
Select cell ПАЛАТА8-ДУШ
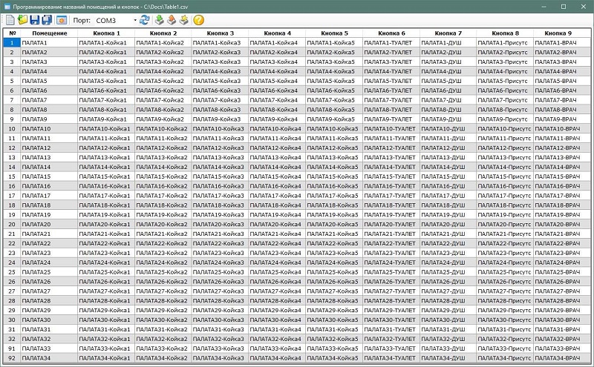click(x=448, y=110)
